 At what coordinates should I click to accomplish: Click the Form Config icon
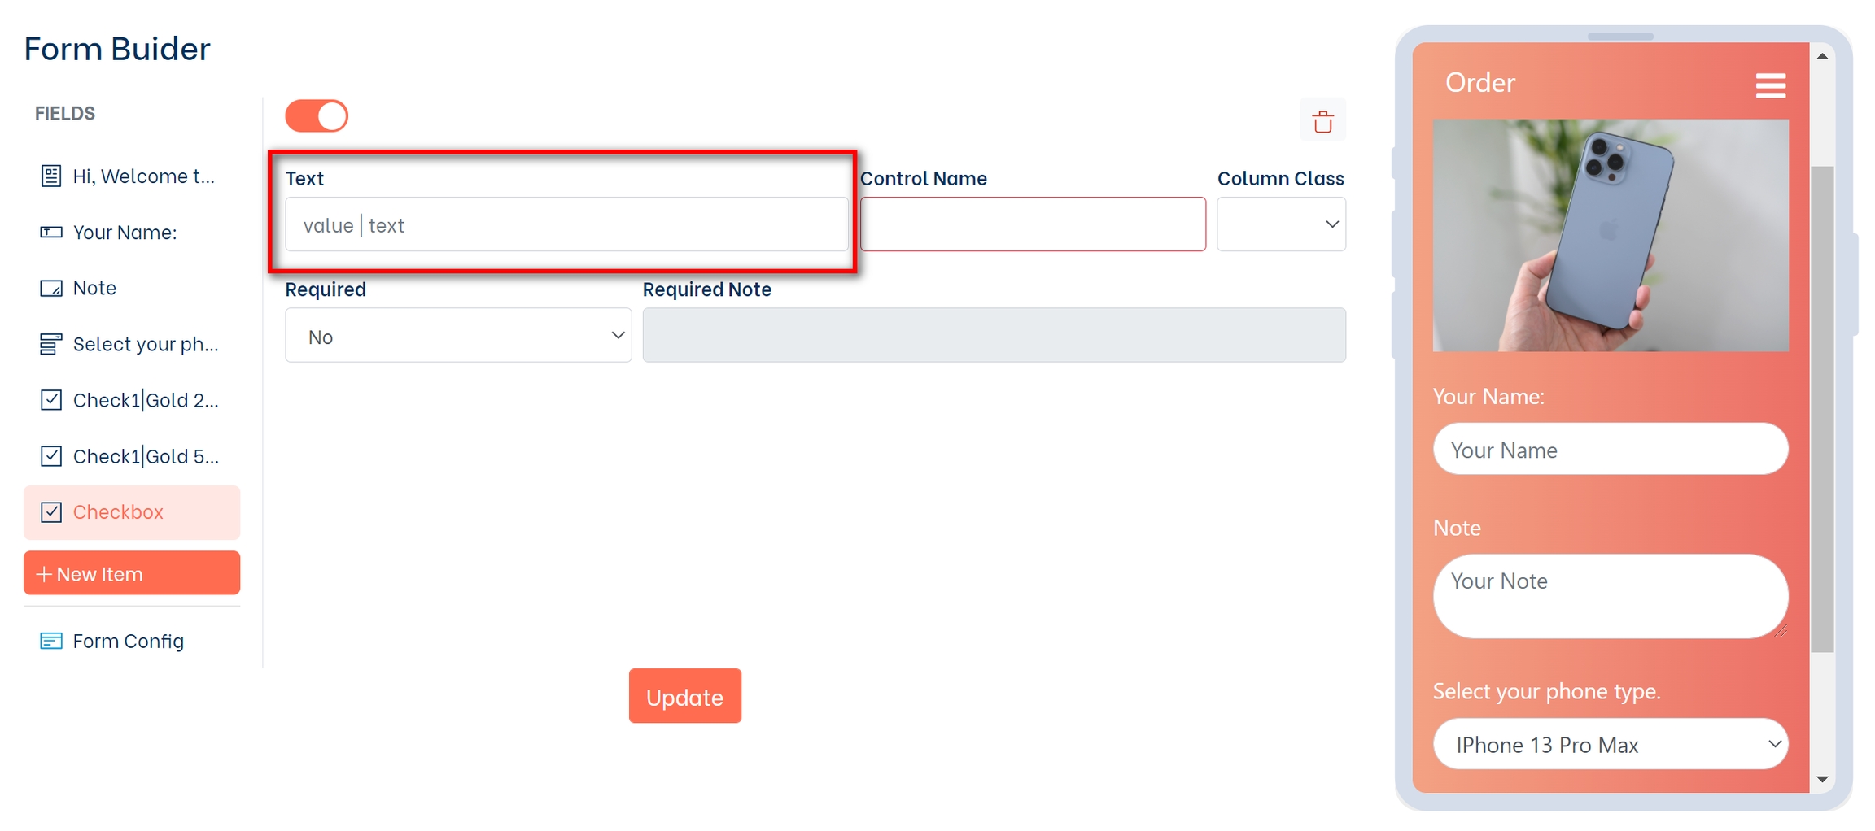50,642
